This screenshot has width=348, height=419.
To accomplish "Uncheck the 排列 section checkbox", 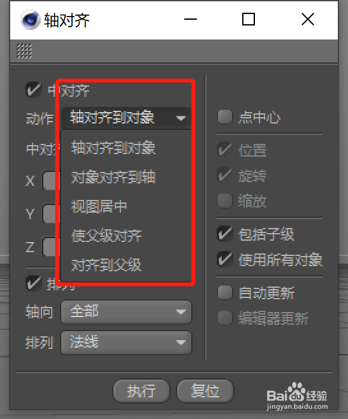I will coord(33,283).
